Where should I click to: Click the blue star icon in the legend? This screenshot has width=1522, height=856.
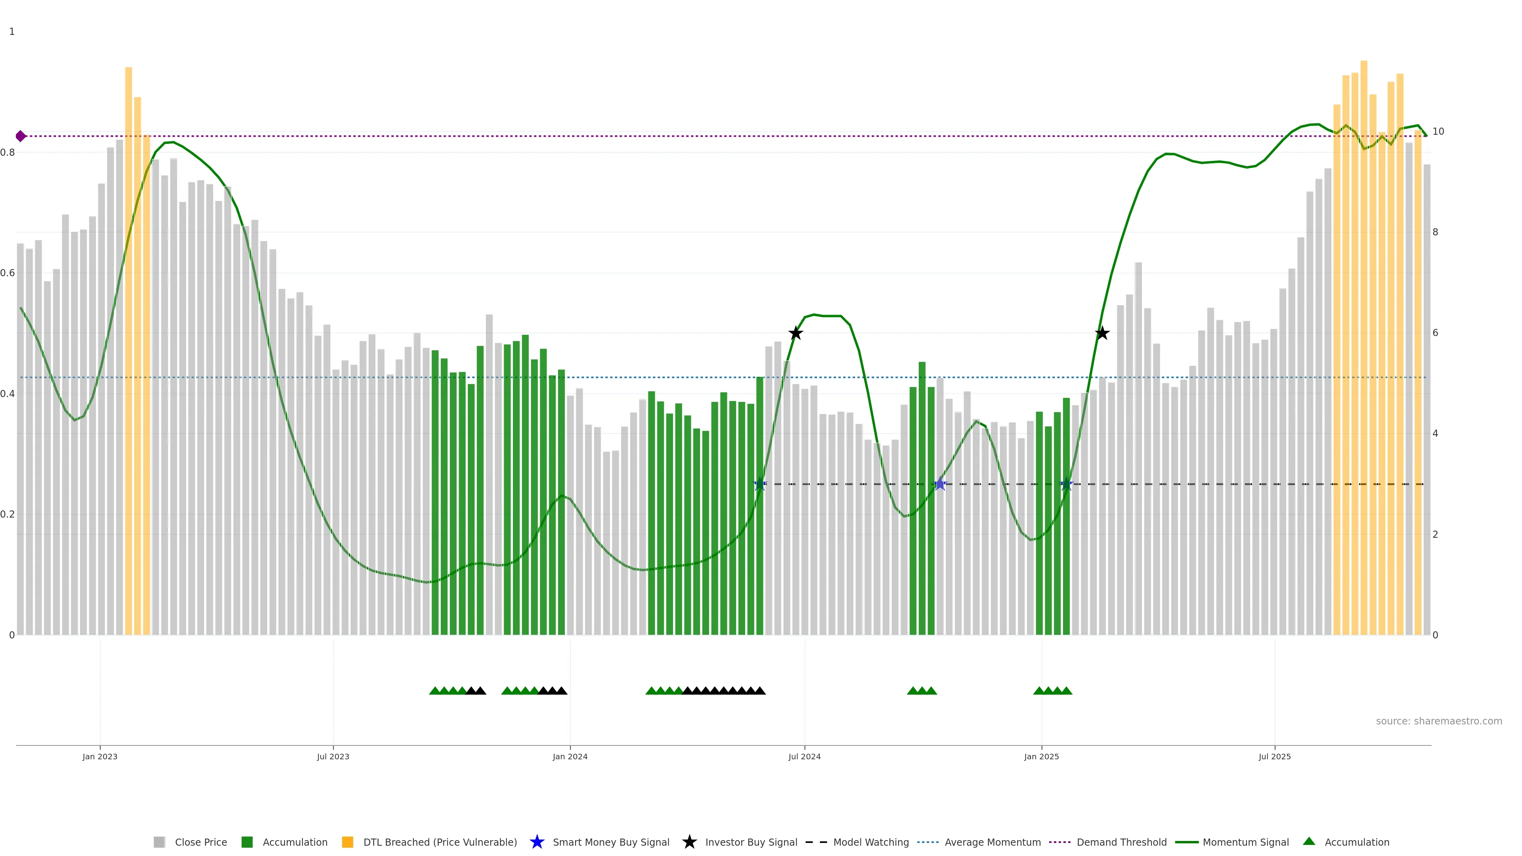click(537, 842)
